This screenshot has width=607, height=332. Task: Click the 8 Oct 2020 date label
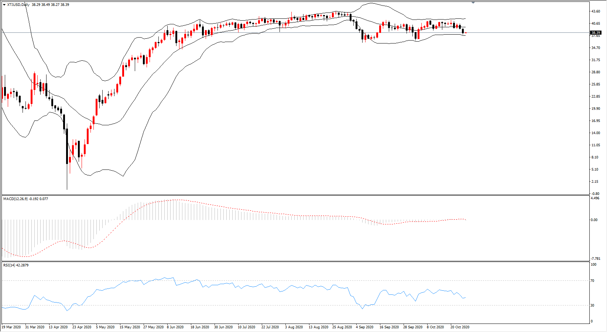click(435, 327)
